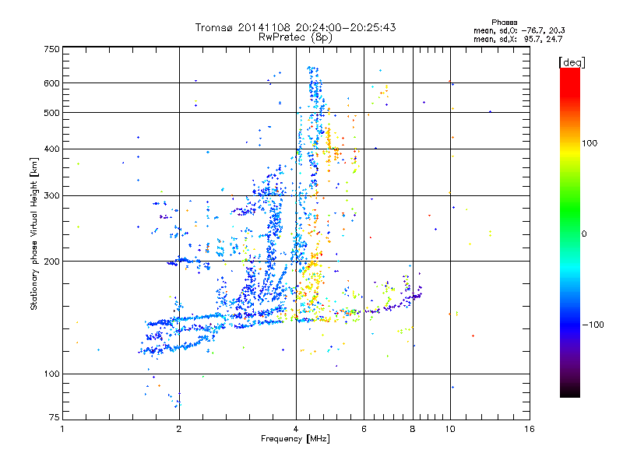Select the 'mean, sd,O: -76.7, 20.3' line
The height and width of the screenshot is (467, 623).
pyautogui.click(x=519, y=30)
